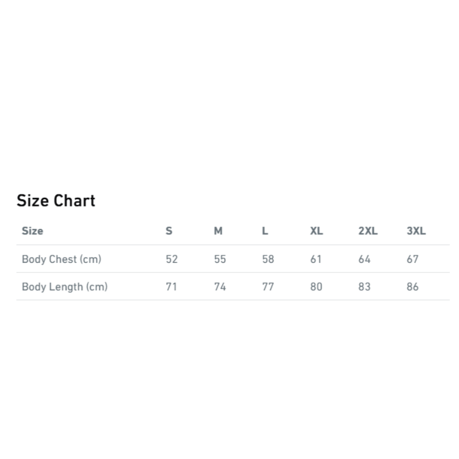Viewport: 459px width, 459px height.
Task: Click length value 86 for size 3XL
Action: (x=413, y=286)
